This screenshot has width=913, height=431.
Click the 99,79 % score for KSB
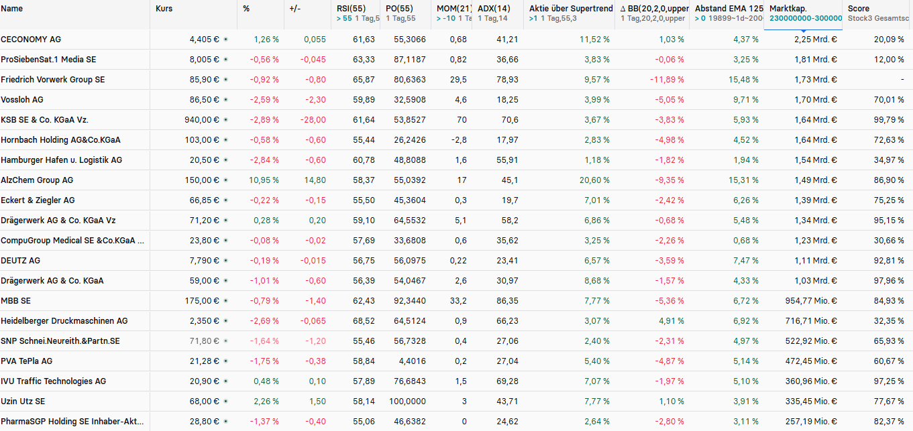point(889,120)
